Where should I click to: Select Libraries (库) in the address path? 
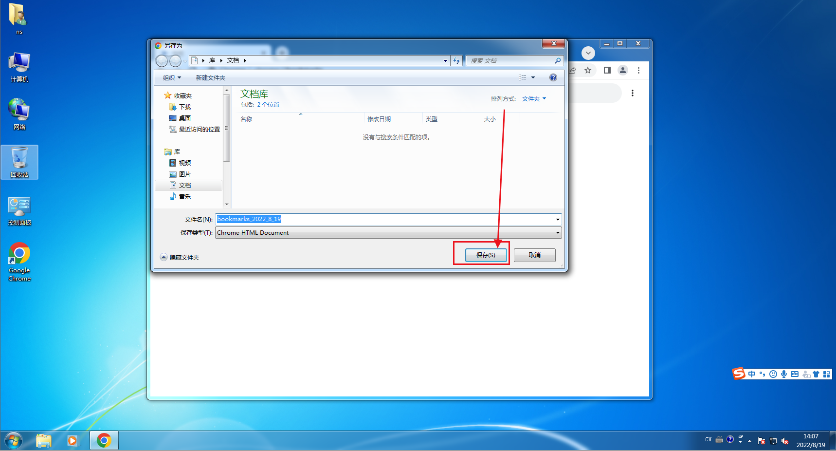pyautogui.click(x=212, y=60)
